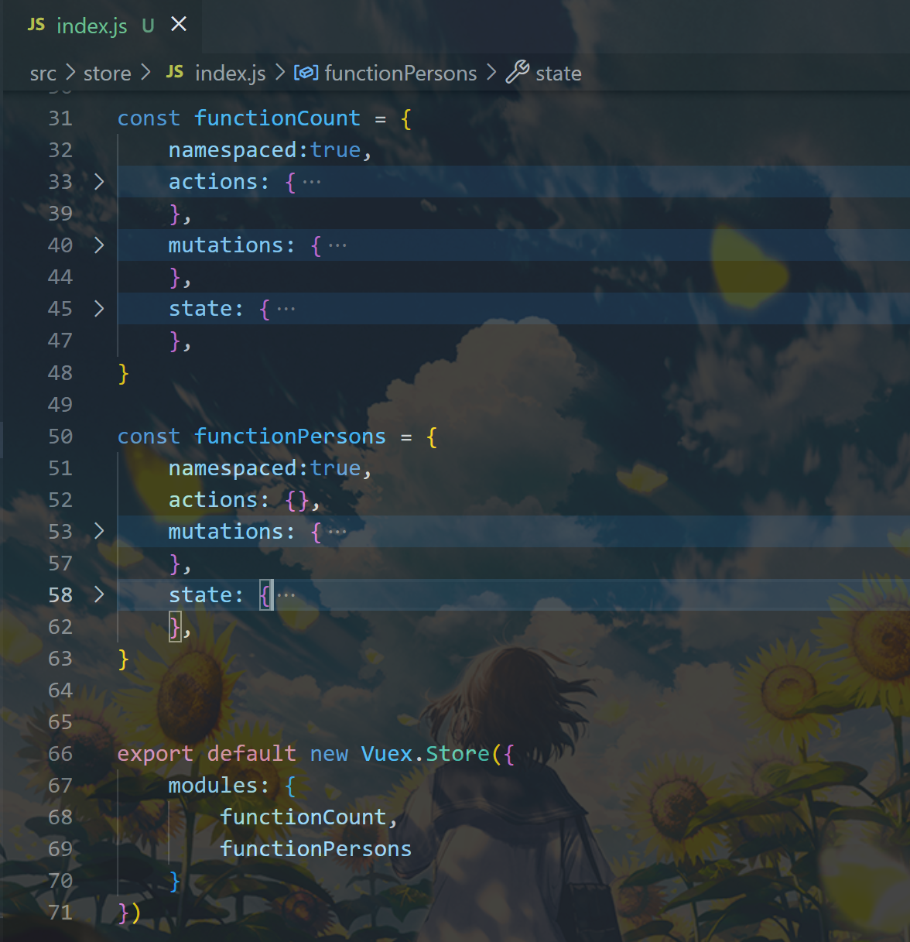Click 'actions: {},' on line 52
The image size is (910, 942).
(245, 500)
